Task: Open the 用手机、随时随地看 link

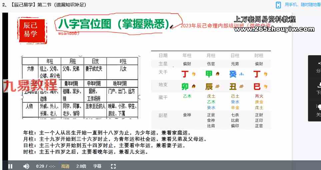Action: pos(302,5)
